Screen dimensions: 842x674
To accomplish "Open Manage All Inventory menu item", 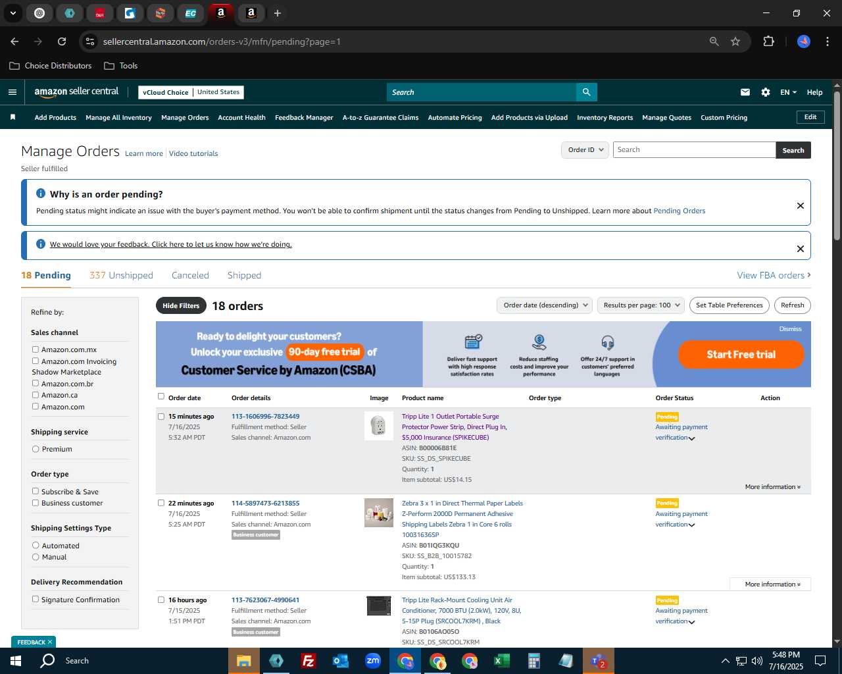I will coord(118,118).
